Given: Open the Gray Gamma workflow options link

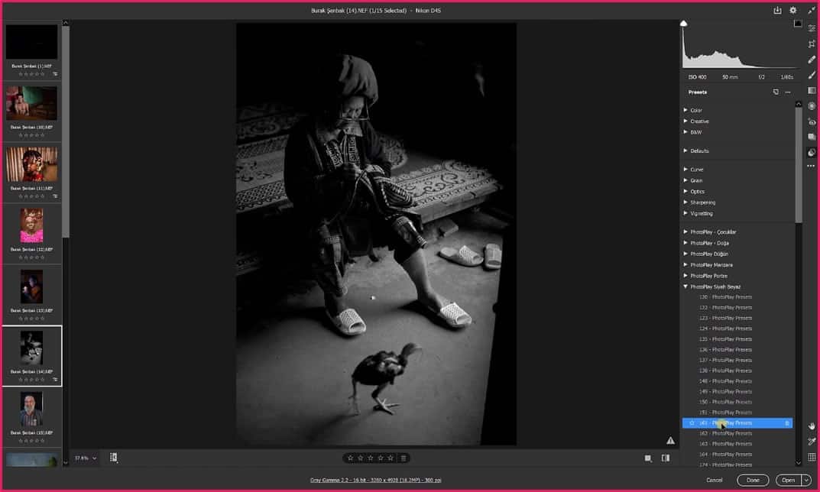Looking at the screenshot, I should (375, 480).
